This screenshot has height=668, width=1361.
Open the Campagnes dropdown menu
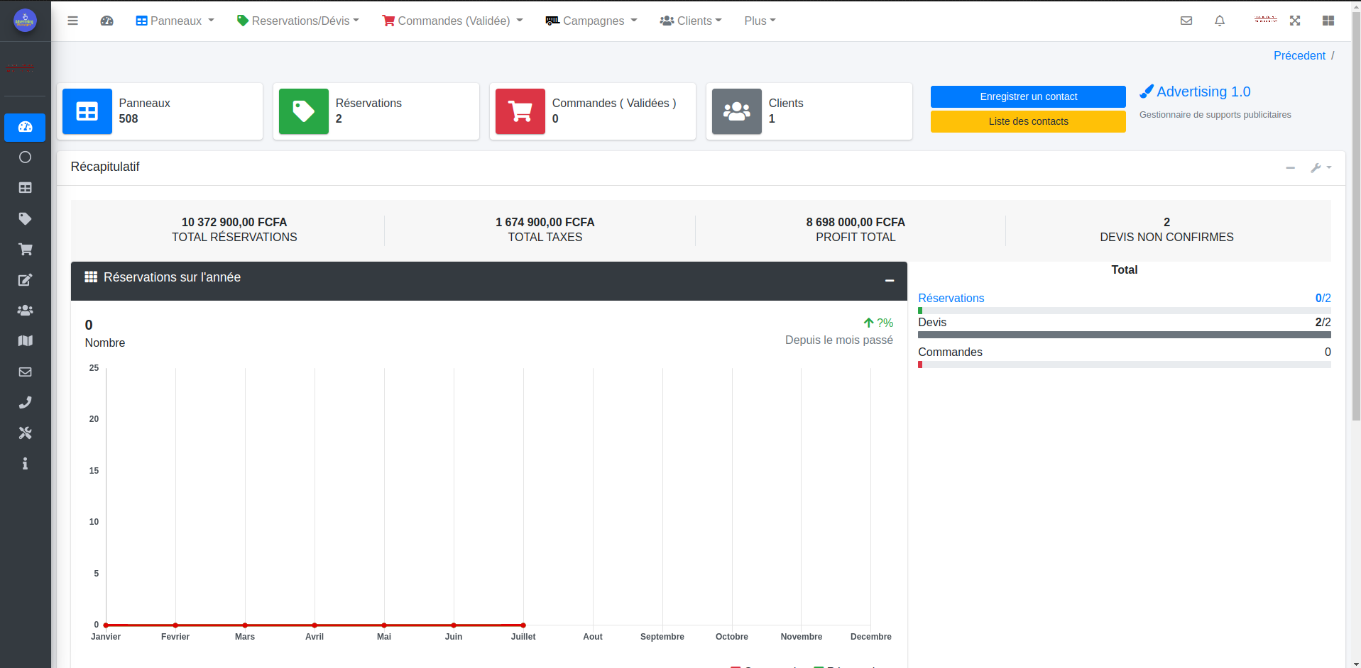(x=591, y=21)
